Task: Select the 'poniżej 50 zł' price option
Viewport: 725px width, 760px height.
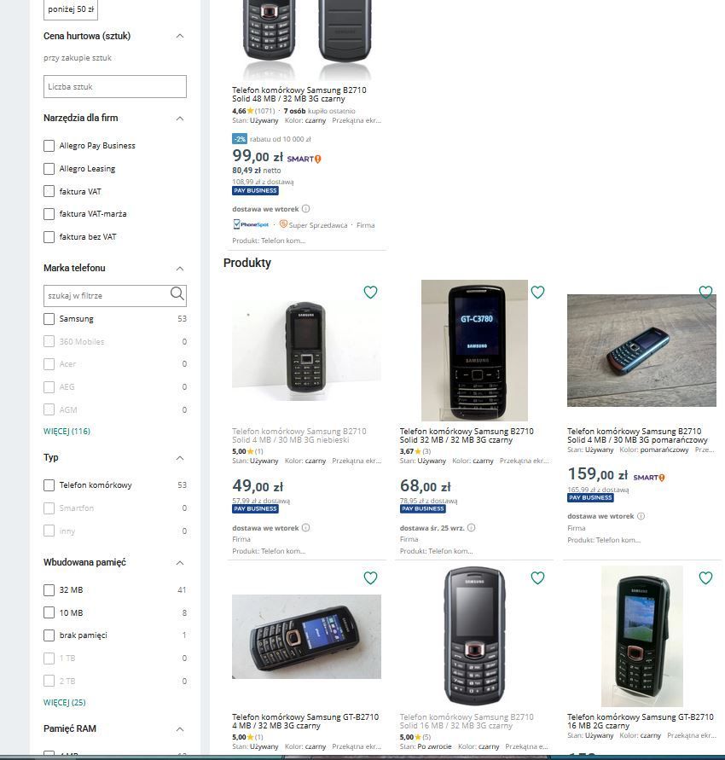Action: [x=71, y=9]
